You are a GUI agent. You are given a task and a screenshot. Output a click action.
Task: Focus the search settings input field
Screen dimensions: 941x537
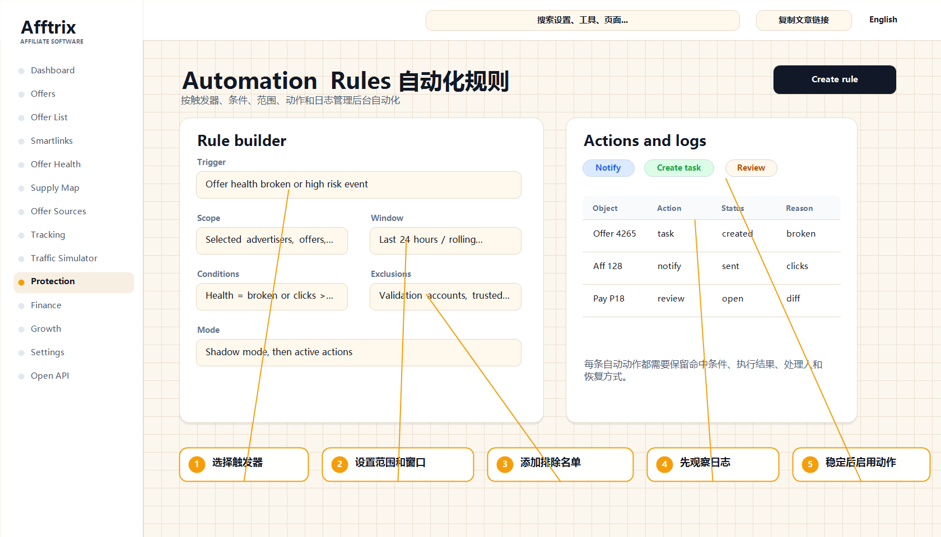coord(583,20)
